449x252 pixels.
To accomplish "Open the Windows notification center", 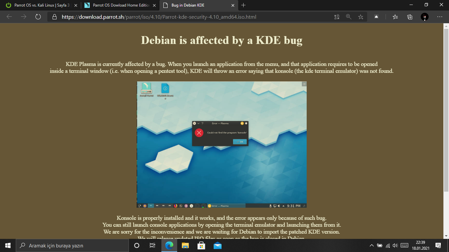I will (438, 245).
